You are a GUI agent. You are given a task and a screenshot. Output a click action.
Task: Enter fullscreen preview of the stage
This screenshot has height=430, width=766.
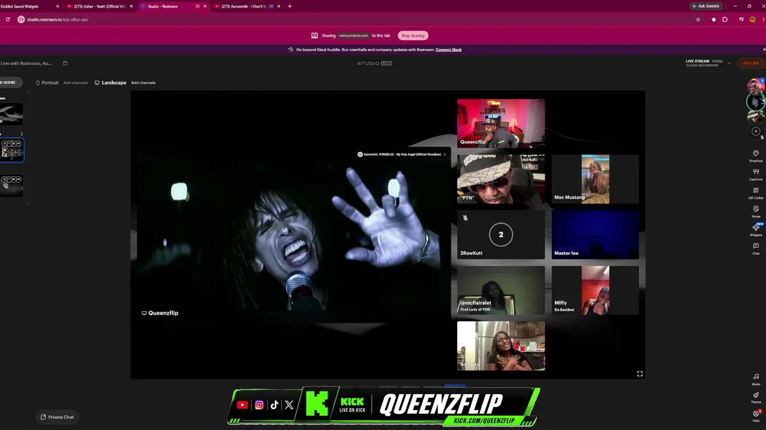coord(640,374)
